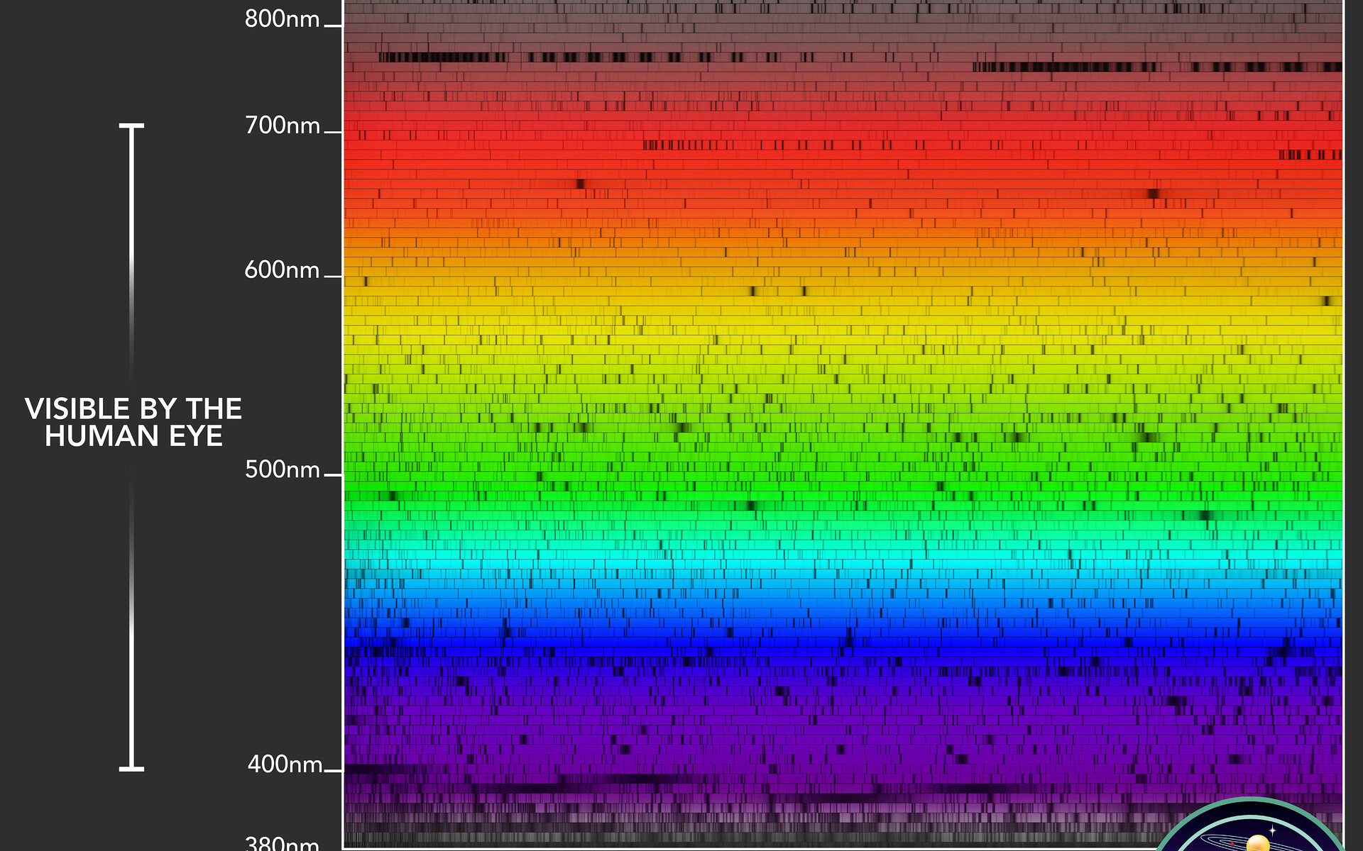
Task: Click the 500nm wavelength label
Action: 282,469
